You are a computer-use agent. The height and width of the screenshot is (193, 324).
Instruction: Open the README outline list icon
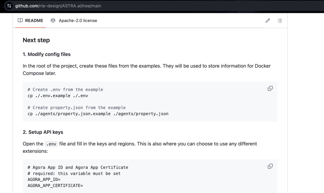(x=280, y=21)
